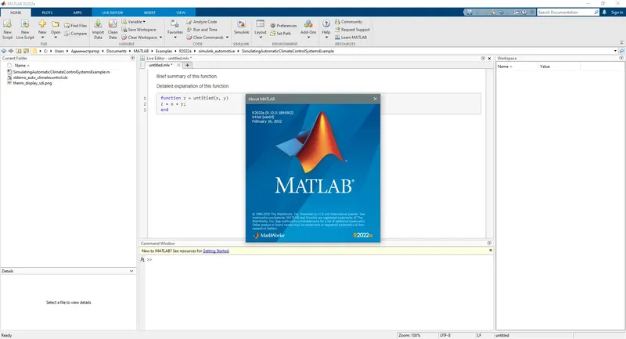Click the Command Window prompt

pyautogui.click(x=149, y=260)
